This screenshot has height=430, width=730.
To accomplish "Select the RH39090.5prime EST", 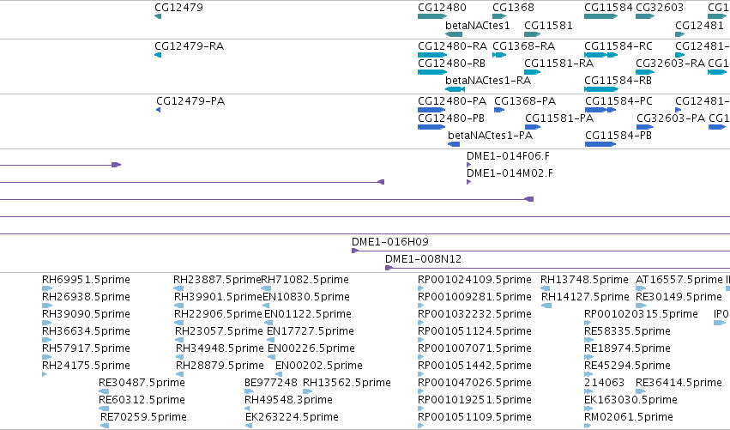I will click(47, 323).
